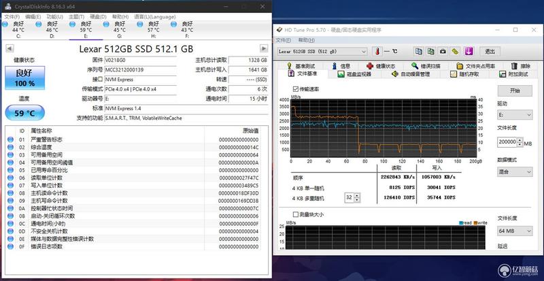This screenshot has width=544, height=281.
Task: Click the 良好 100 % health status button
Action: (25, 78)
